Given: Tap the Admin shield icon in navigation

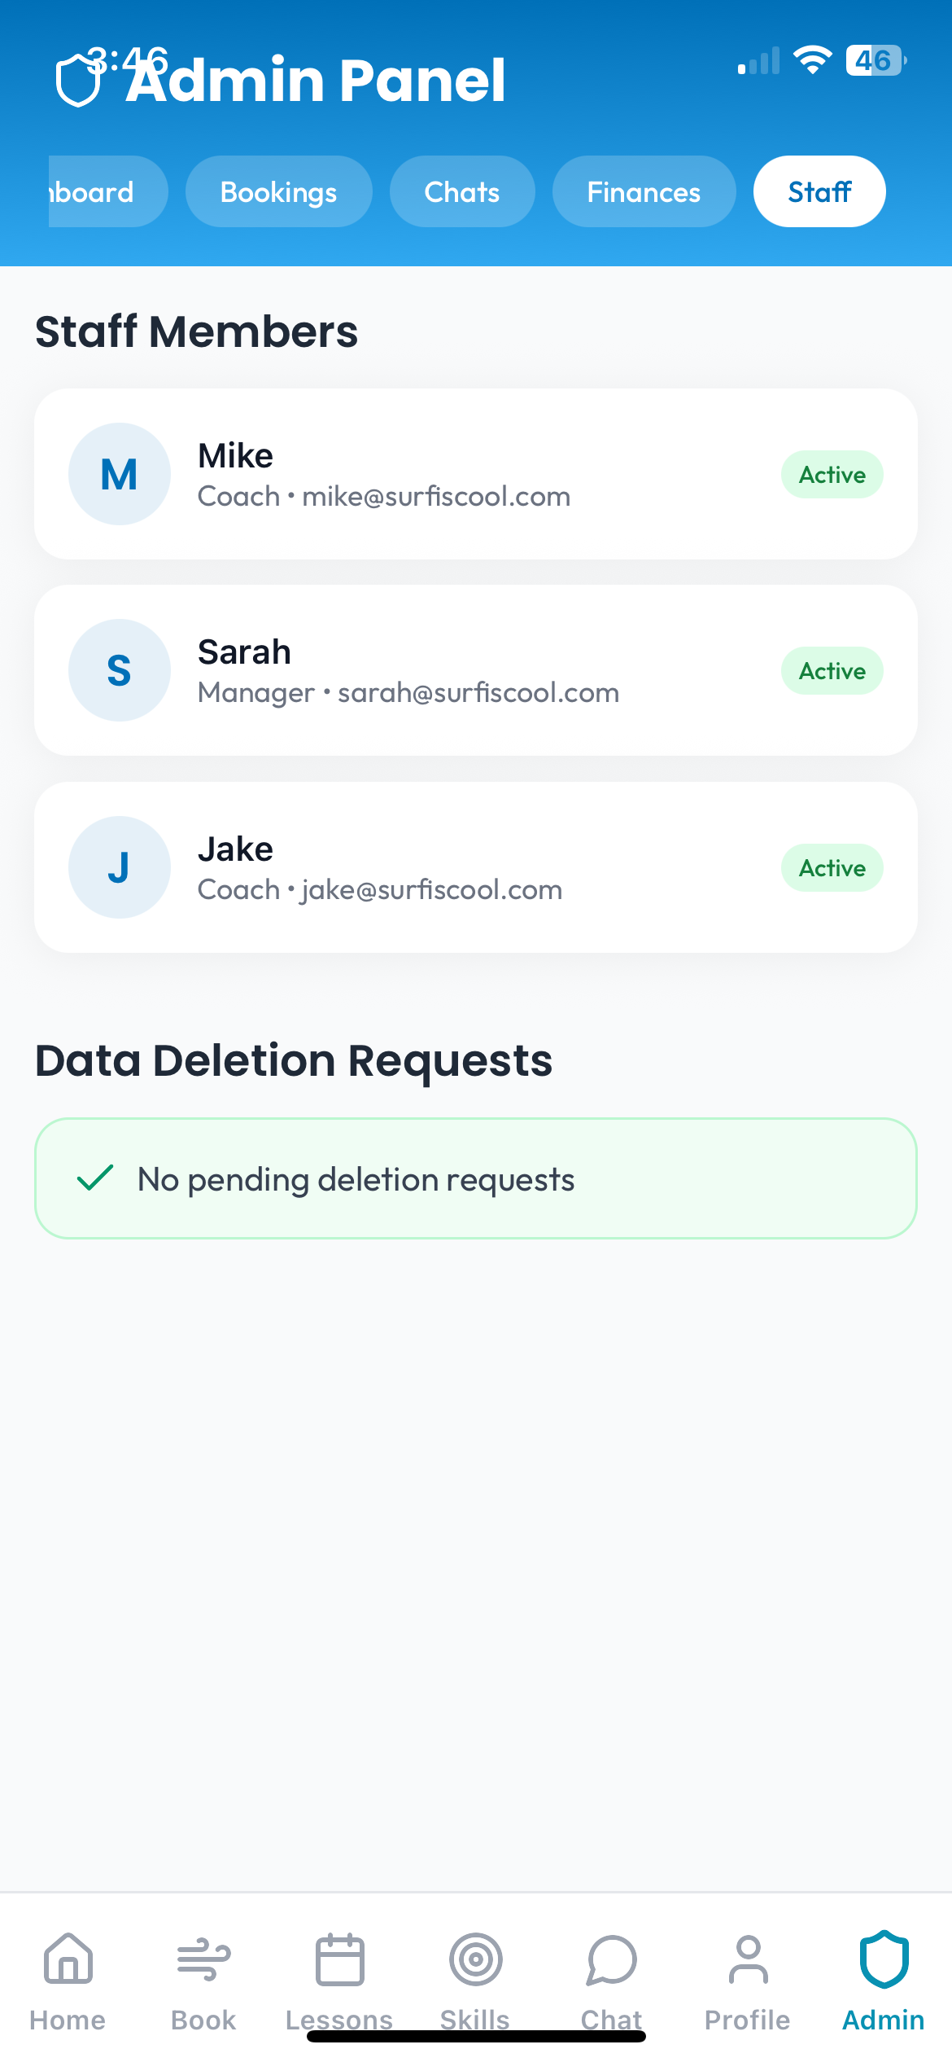Looking at the screenshot, I should click(x=884, y=1959).
